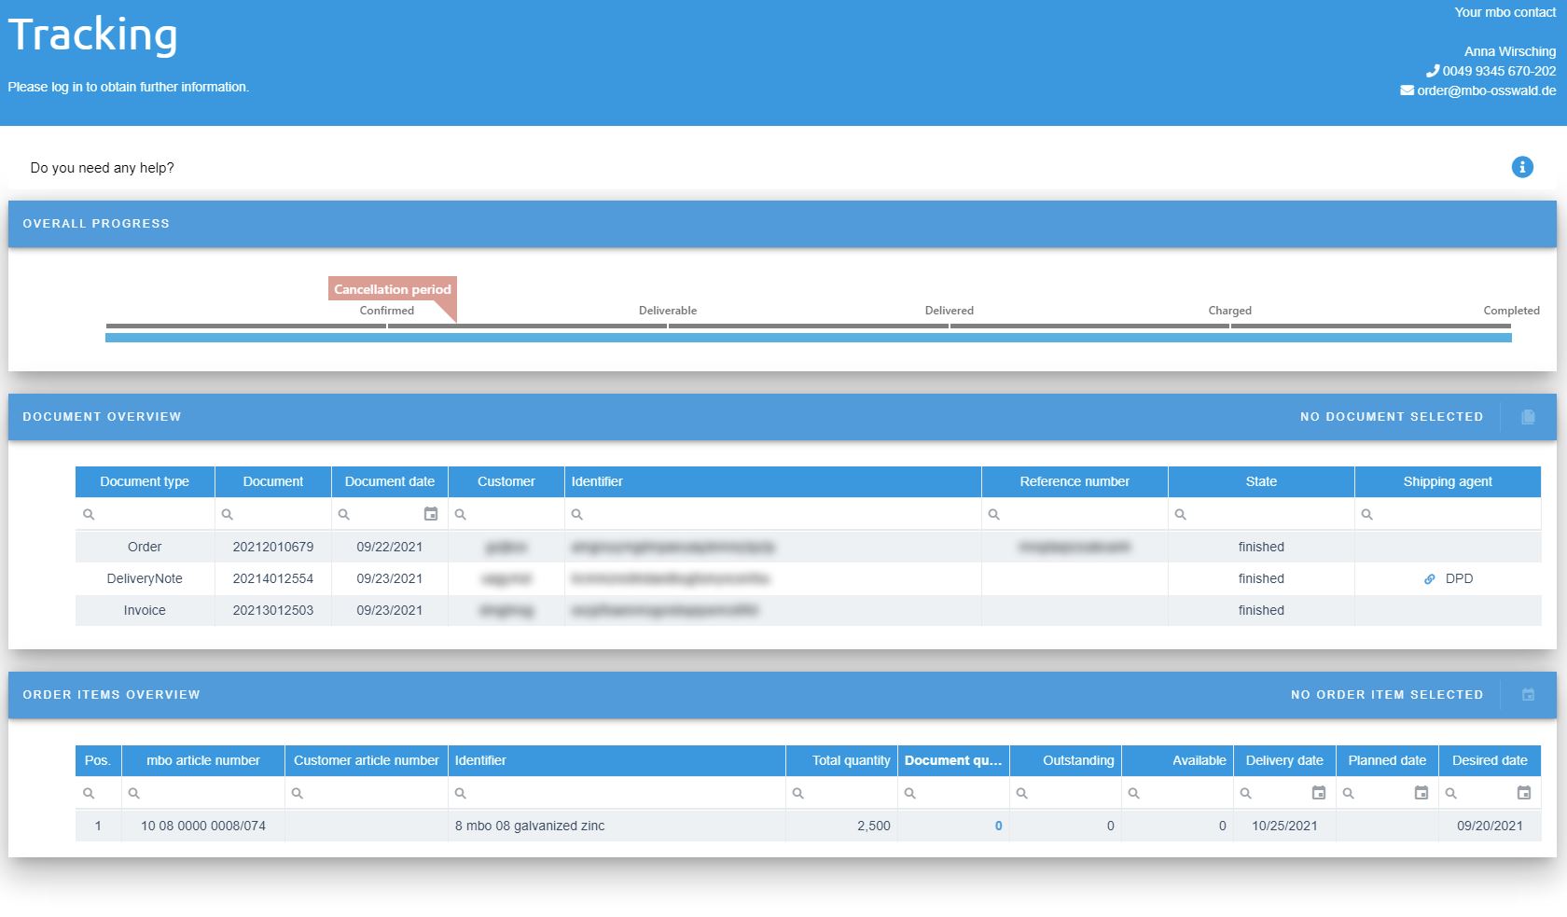Click the magnifier in the Total quantity filter
The width and height of the screenshot is (1567, 917).
(x=798, y=792)
